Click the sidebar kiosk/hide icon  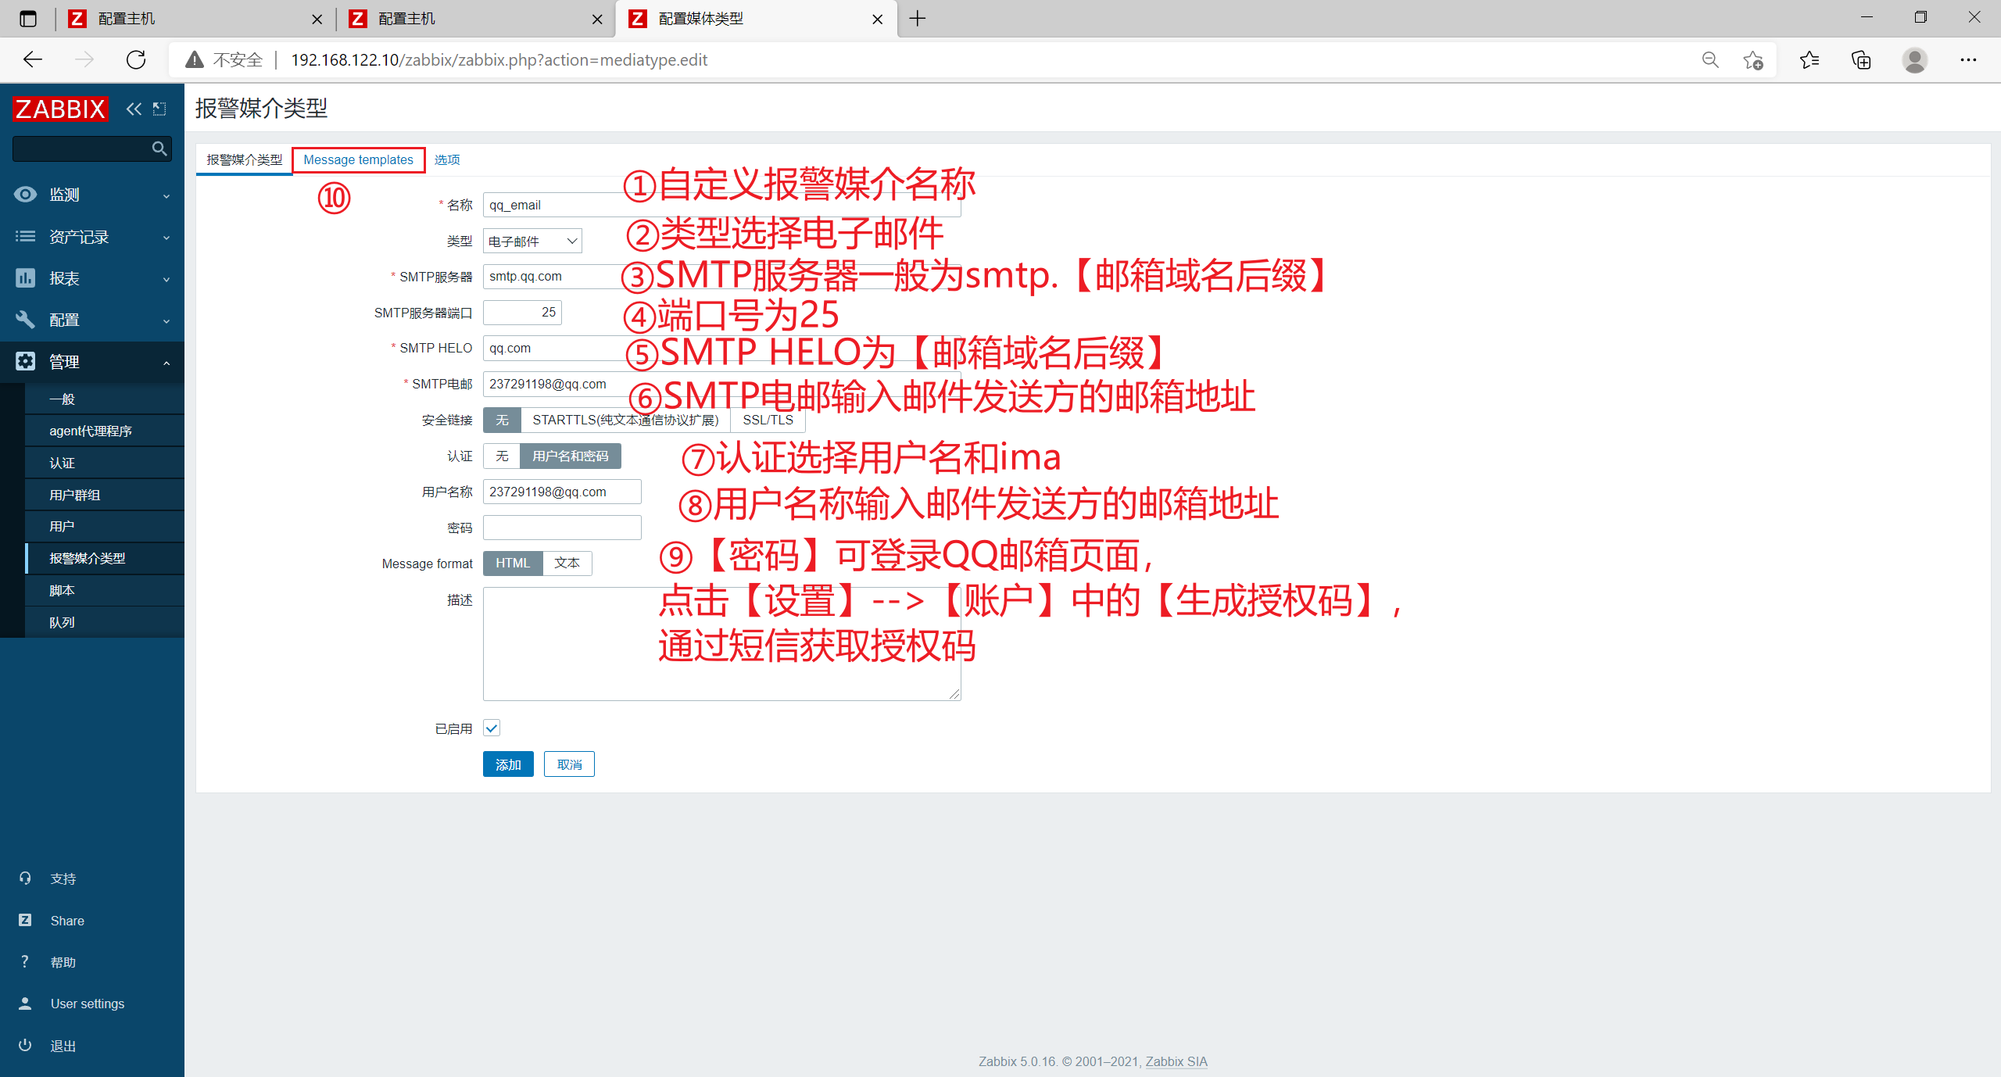tap(159, 109)
